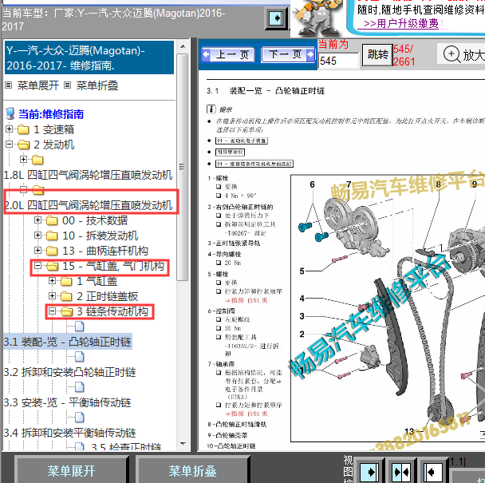Click folder icon of 2 正时链盖板
This screenshot has width=485, height=483.
click(x=66, y=296)
